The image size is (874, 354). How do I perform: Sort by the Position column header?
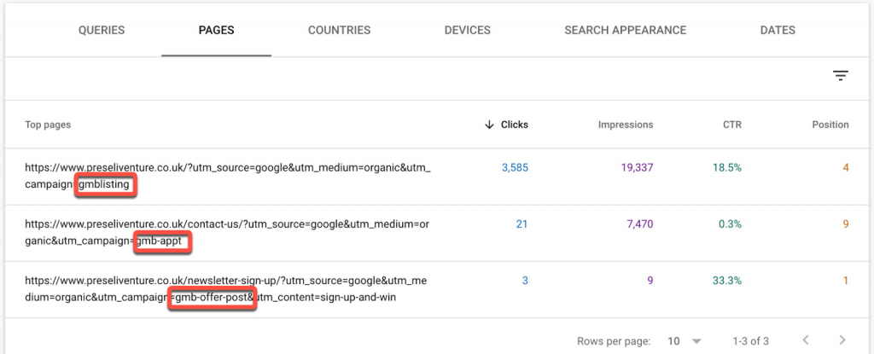pos(830,125)
